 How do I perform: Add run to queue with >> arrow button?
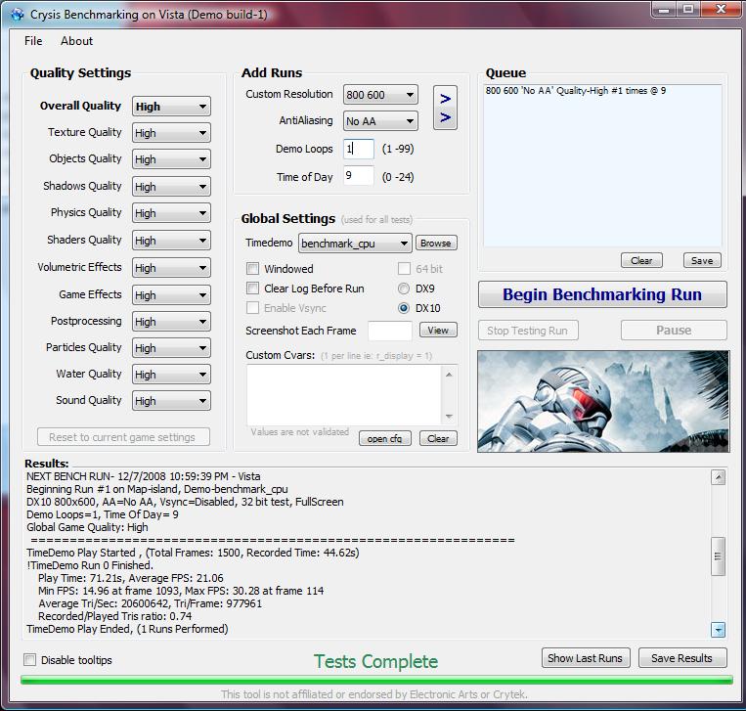[445, 108]
